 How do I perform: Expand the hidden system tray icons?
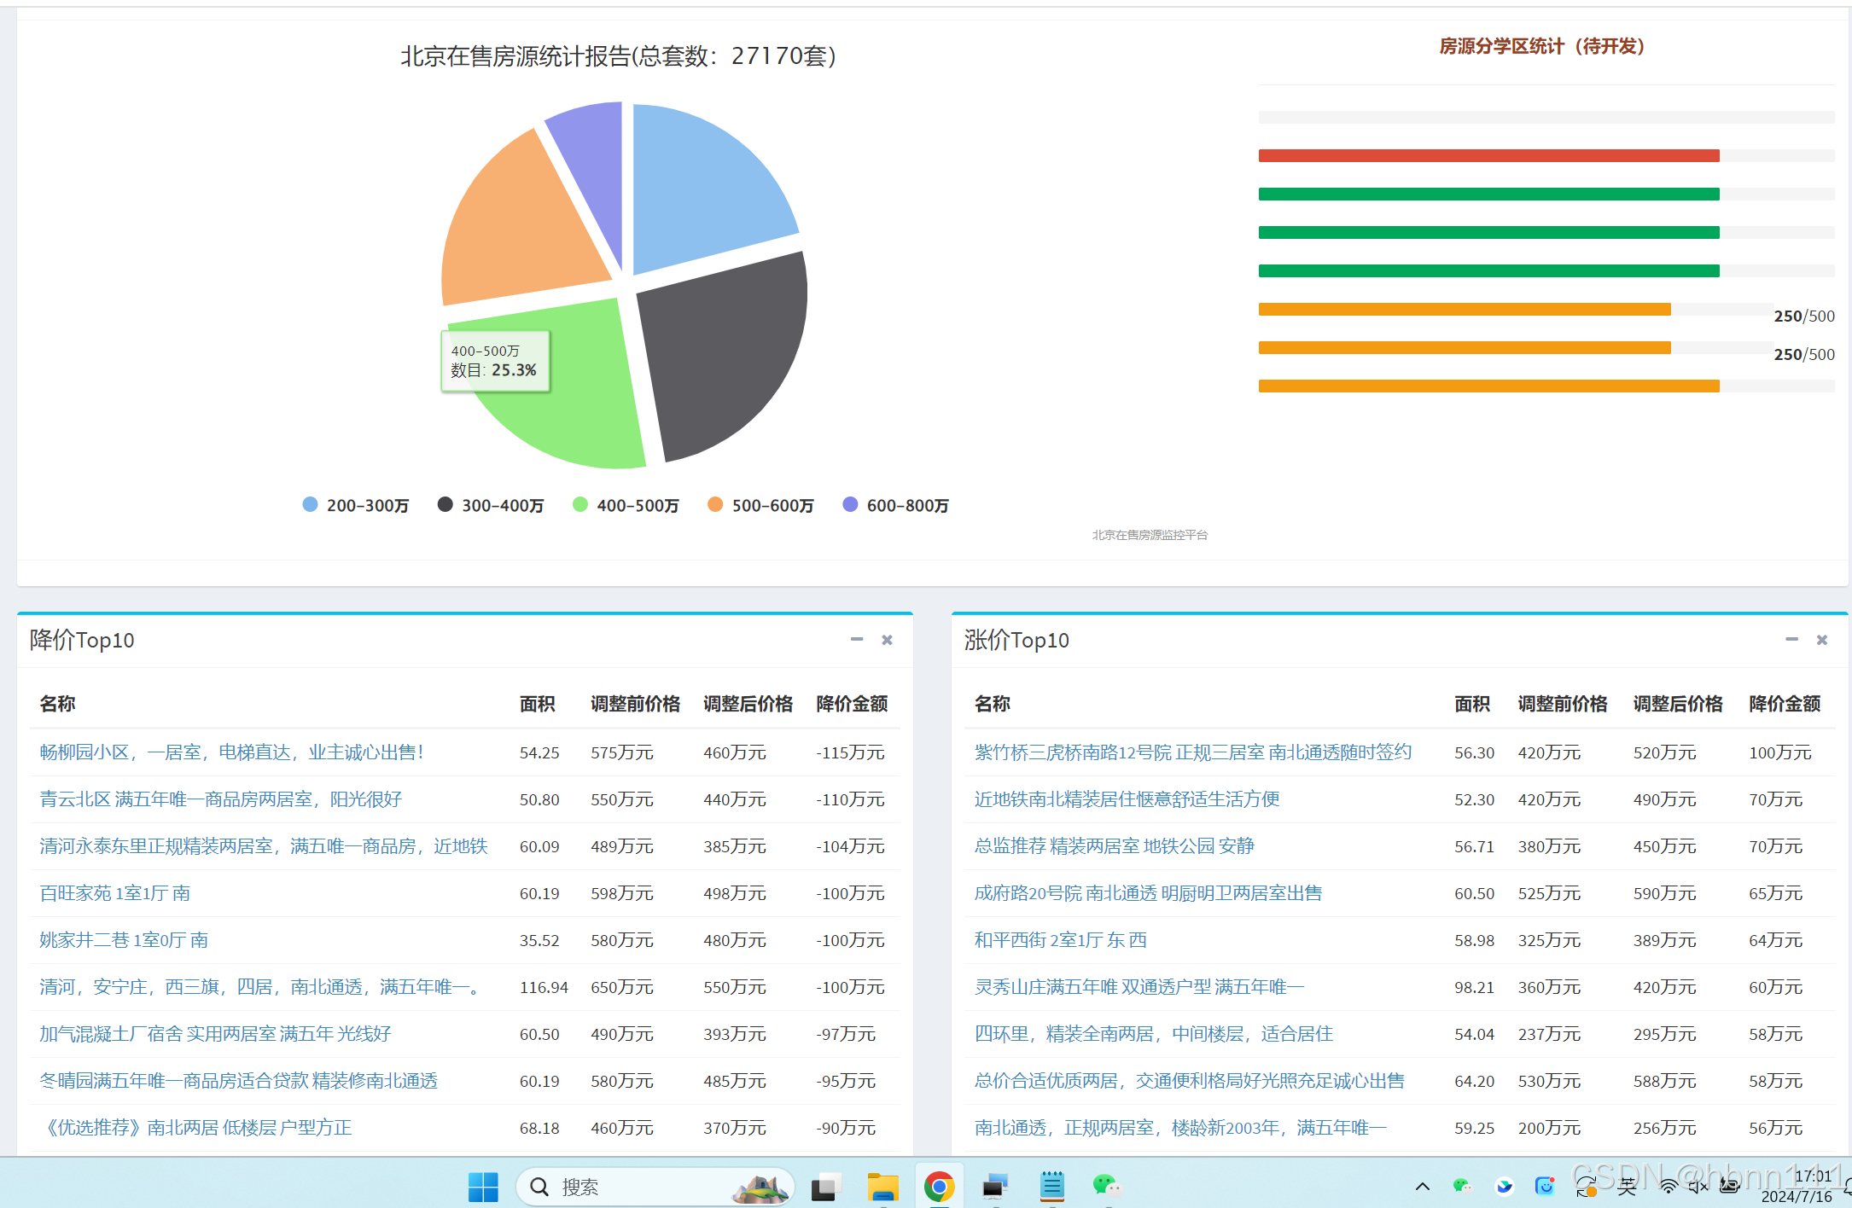[1422, 1187]
